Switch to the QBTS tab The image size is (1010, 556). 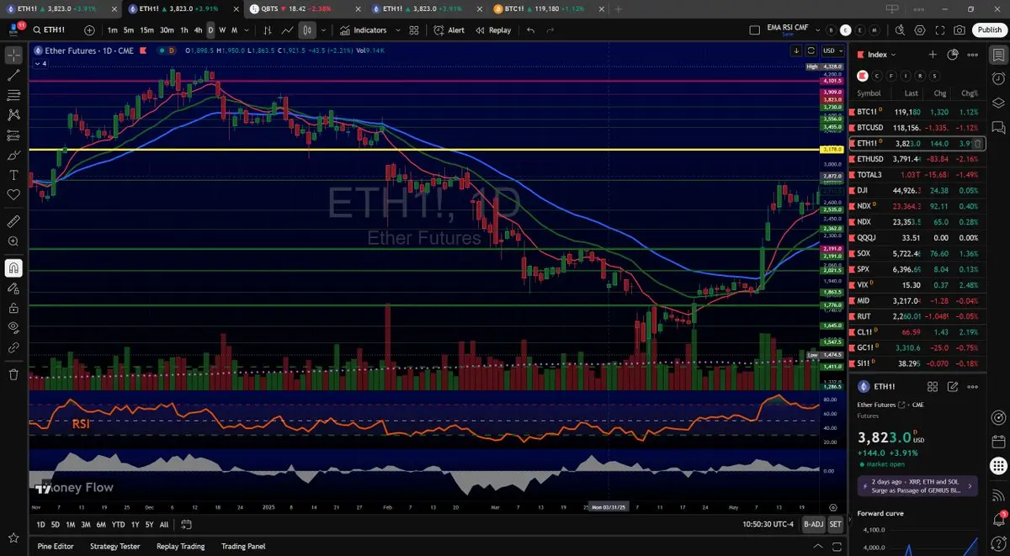pyautogui.click(x=304, y=8)
